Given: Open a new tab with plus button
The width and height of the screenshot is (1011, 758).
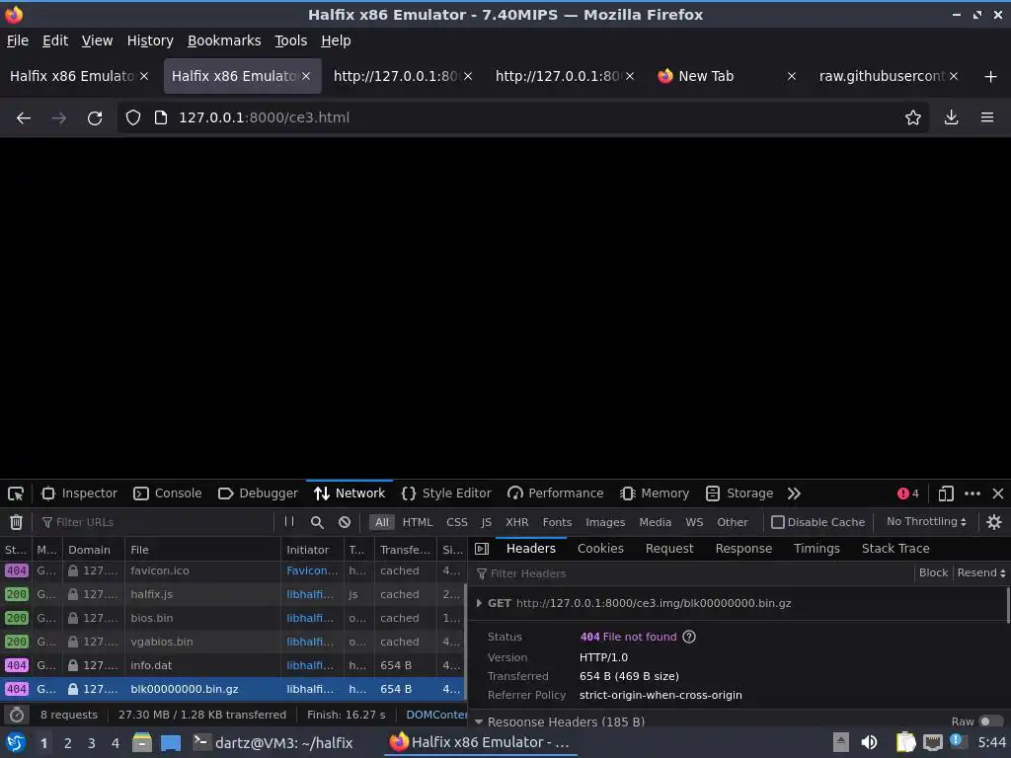Looking at the screenshot, I should coord(991,77).
